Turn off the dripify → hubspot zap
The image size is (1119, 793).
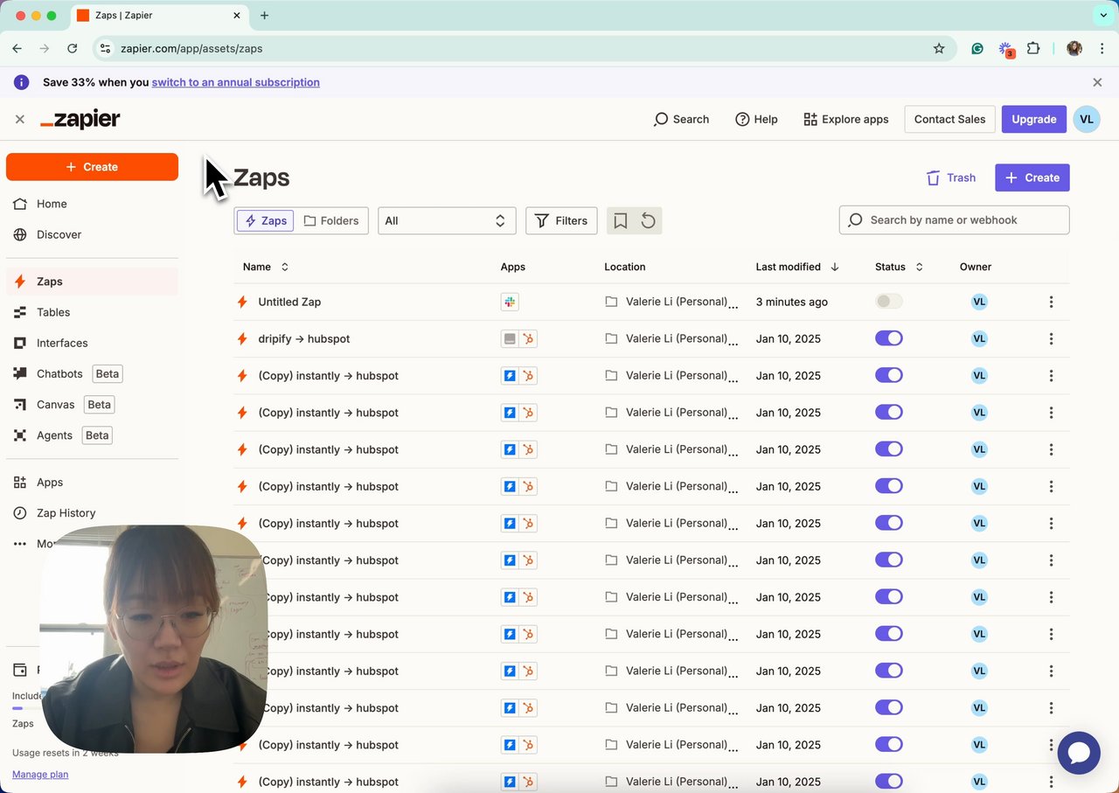(x=889, y=338)
